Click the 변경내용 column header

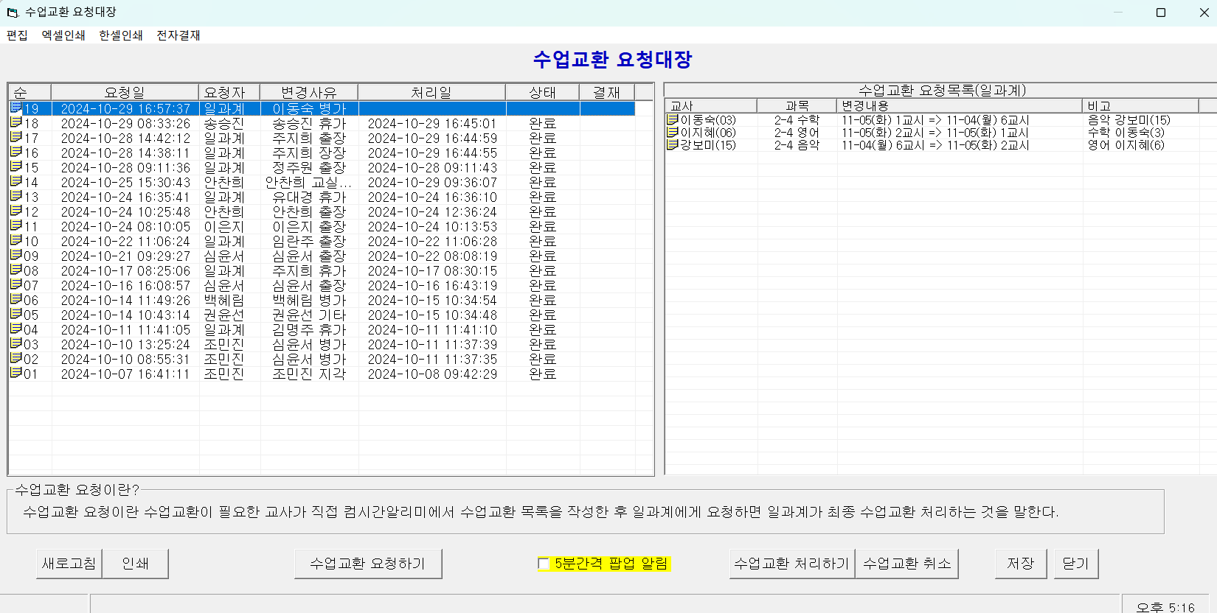[959, 106]
